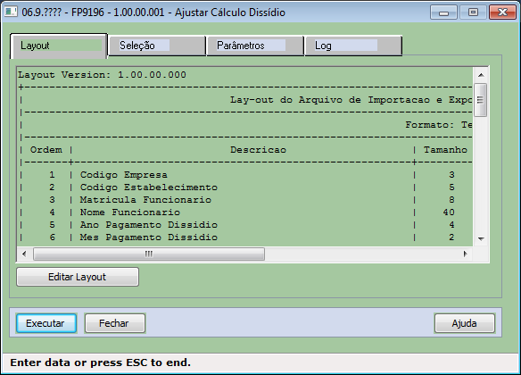This screenshot has height=375, width=521.
Task: Click the 'Ano Pagamento Dissidio' row
Action: [x=245, y=225]
